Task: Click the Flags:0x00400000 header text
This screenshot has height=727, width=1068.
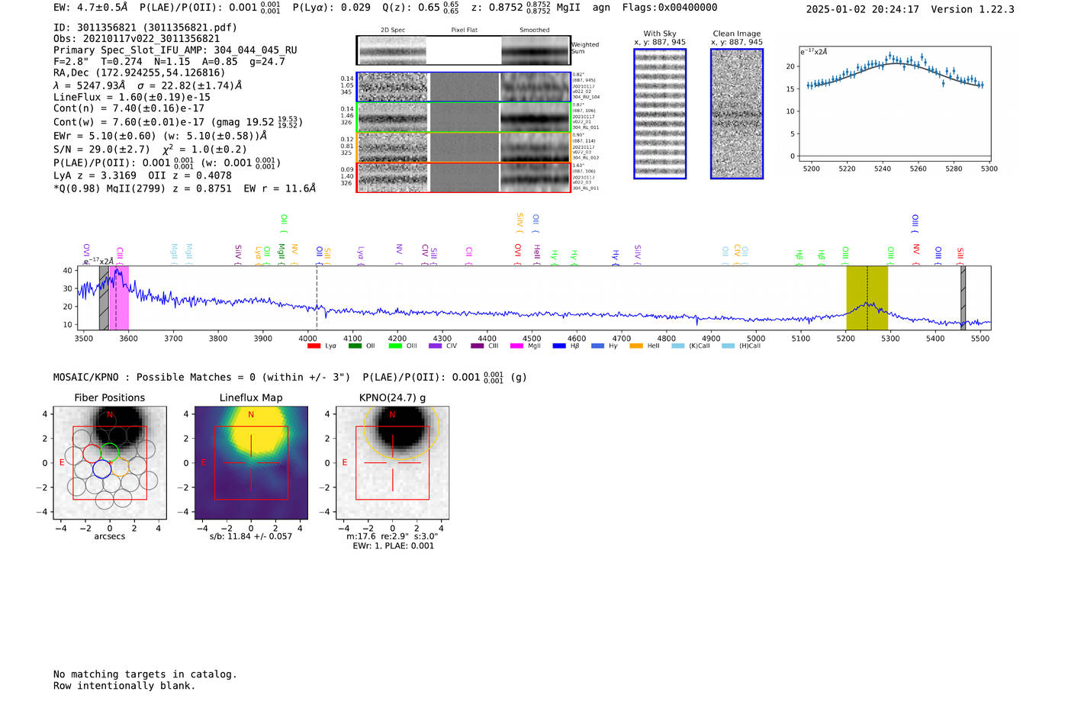Action: [x=670, y=8]
